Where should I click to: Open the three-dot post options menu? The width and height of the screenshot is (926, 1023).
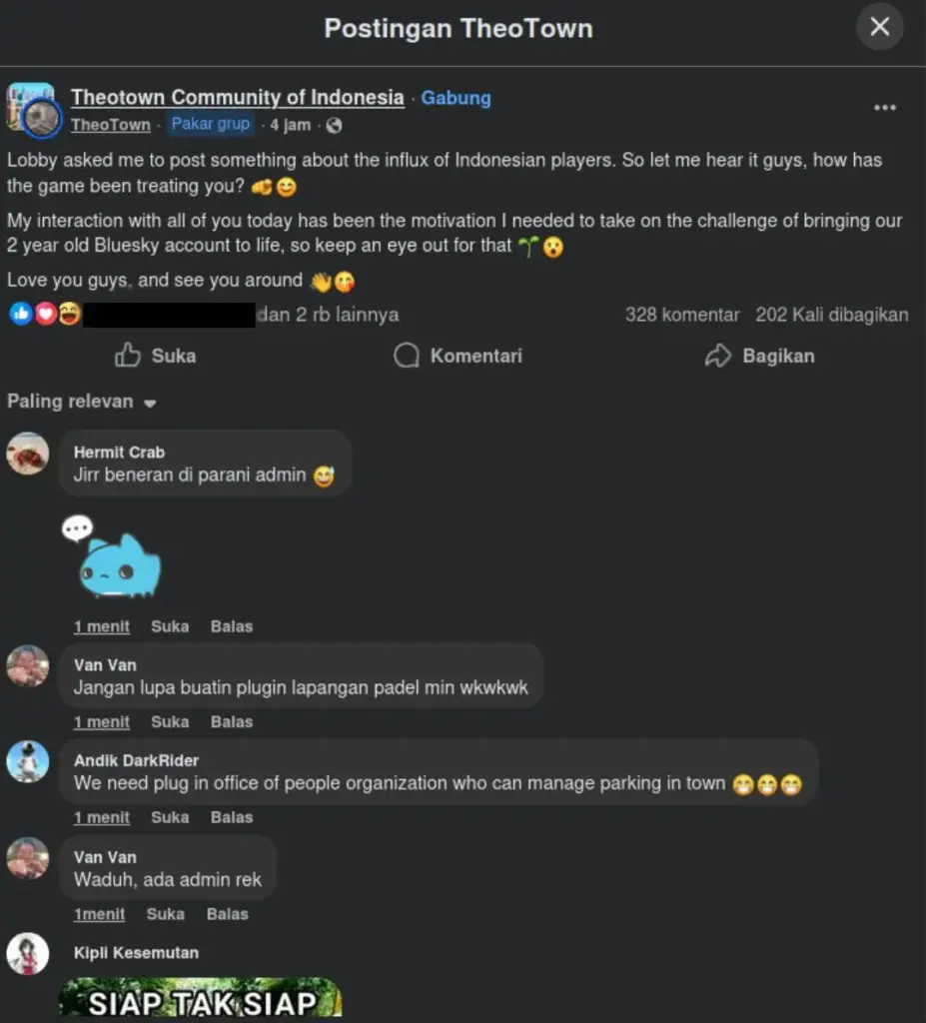(883, 107)
